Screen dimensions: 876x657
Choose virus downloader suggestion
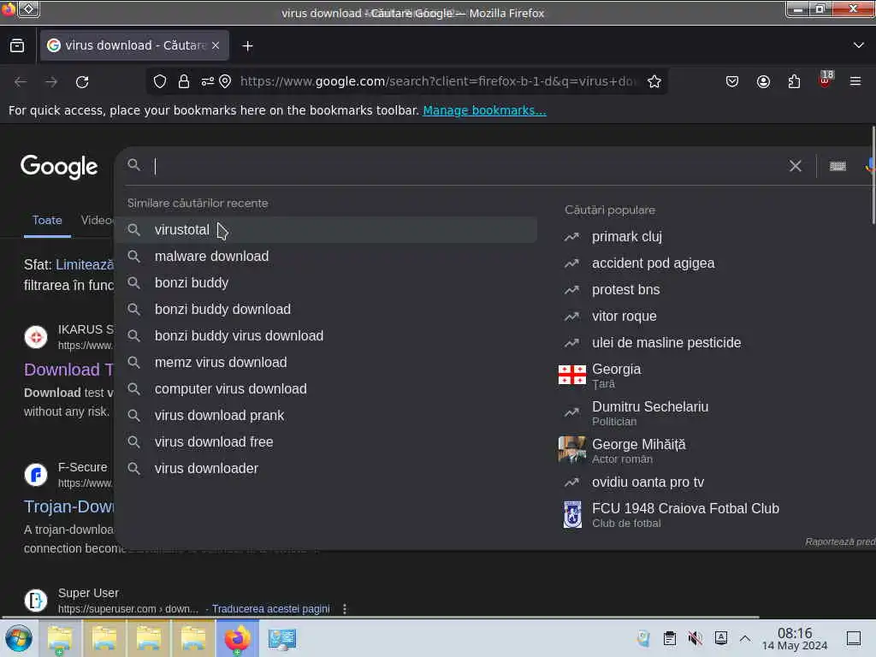click(x=326, y=469)
